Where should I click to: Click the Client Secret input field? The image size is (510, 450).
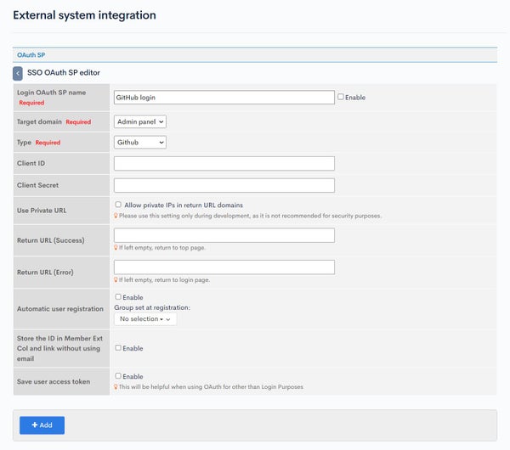(224, 185)
